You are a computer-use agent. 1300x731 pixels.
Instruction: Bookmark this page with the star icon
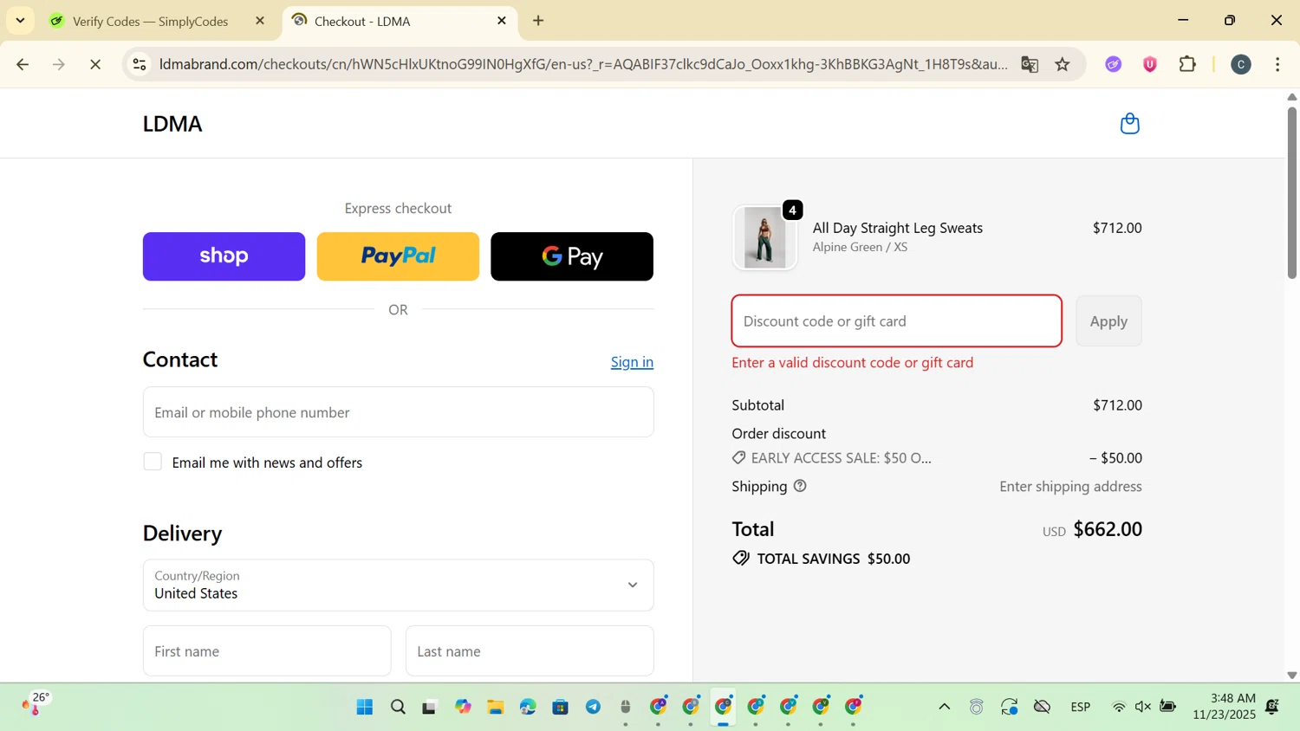[1063, 65]
